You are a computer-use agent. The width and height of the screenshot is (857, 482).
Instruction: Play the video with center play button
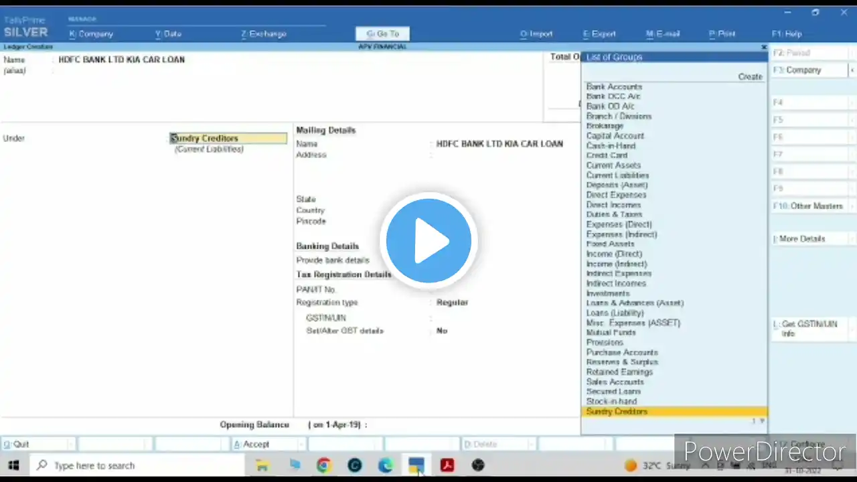[x=428, y=240]
